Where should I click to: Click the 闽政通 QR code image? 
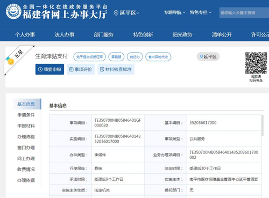[x=256, y=63]
